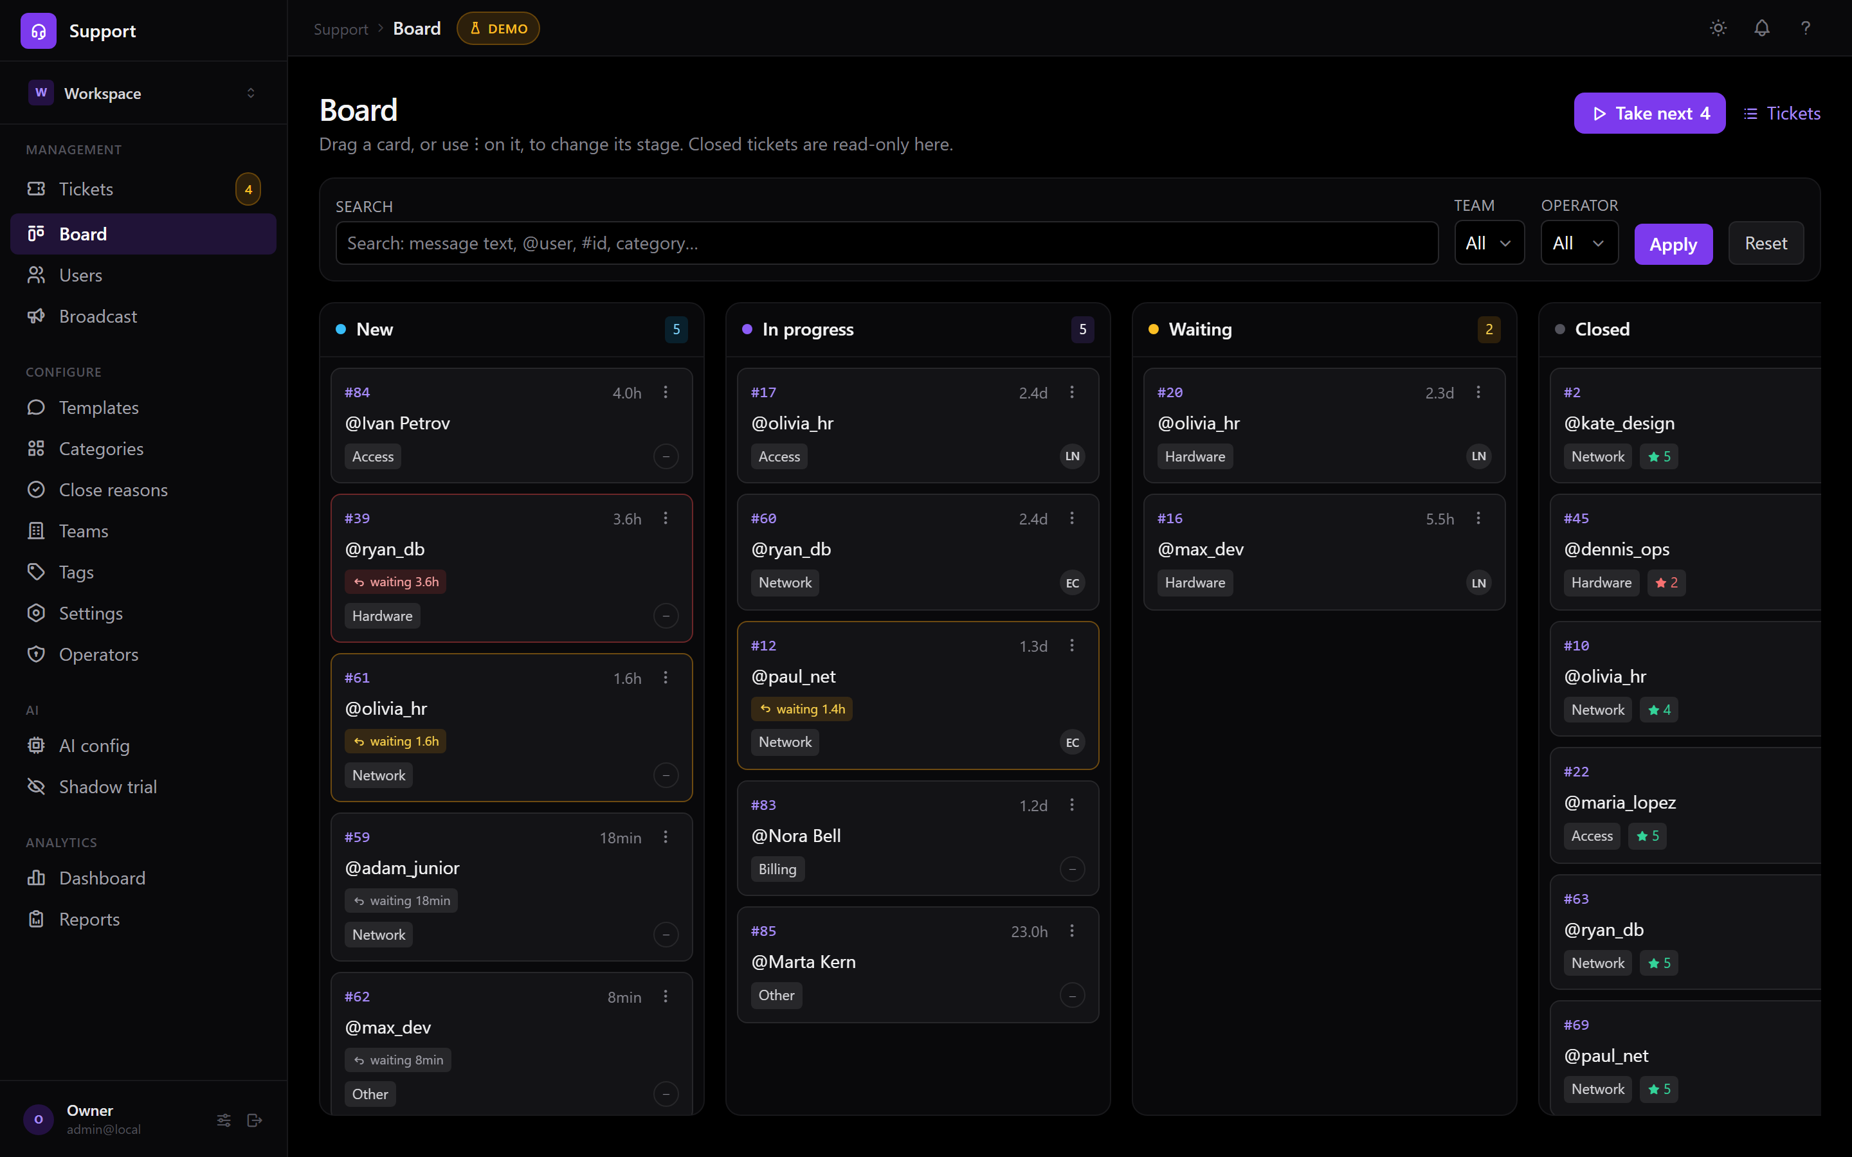Click the Owner profile avatar
This screenshot has height=1157, width=1852.
click(39, 1120)
